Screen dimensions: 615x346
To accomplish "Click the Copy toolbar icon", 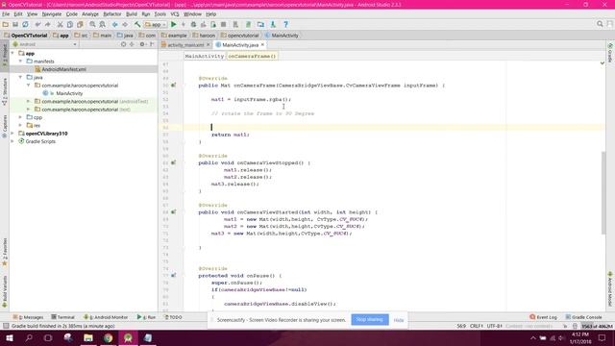I will tap(70, 24).
